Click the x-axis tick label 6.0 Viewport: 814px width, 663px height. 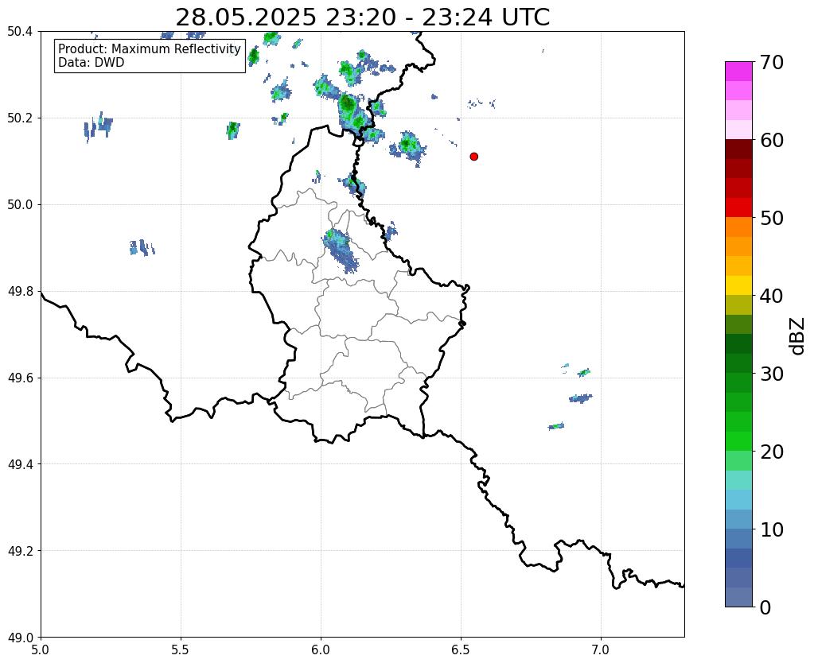point(321,649)
